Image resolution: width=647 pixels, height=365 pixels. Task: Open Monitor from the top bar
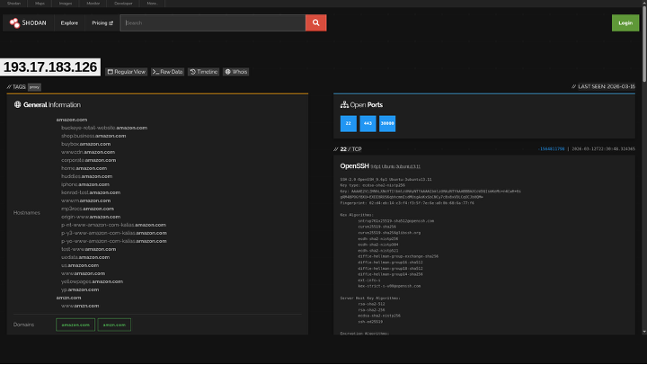tap(93, 4)
